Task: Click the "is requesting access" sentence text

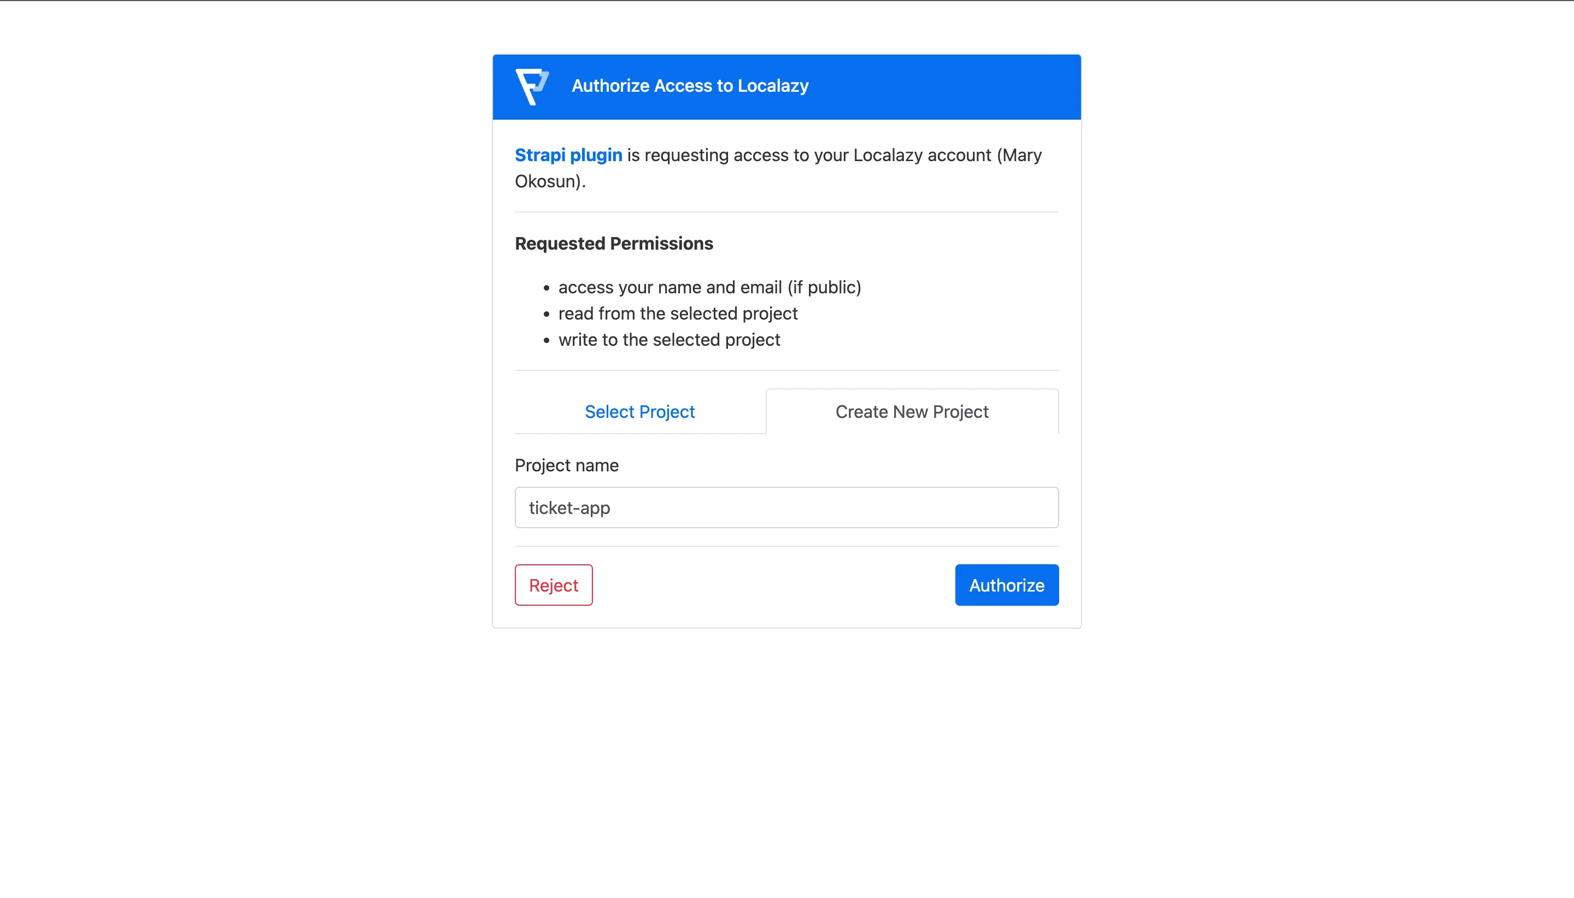Action: (802, 155)
